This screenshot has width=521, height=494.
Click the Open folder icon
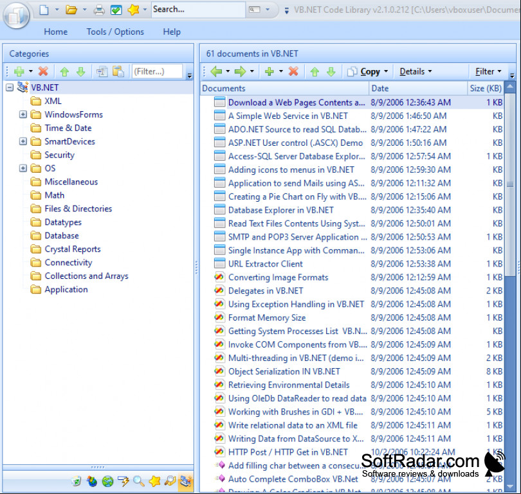(x=71, y=10)
